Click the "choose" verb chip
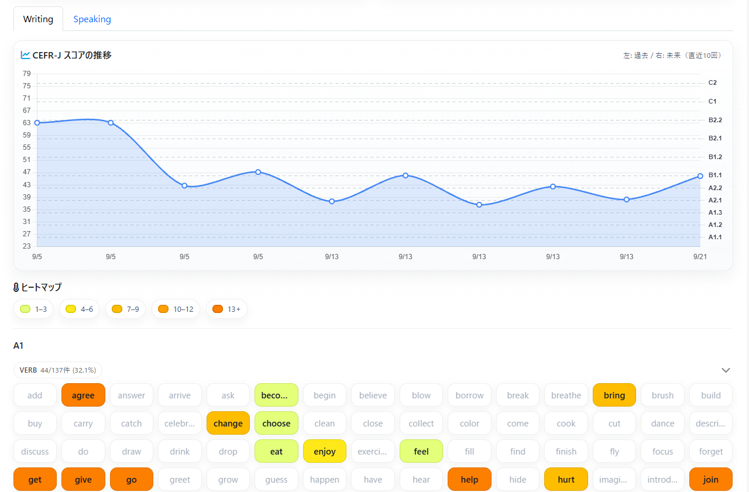The image size is (749, 492). pos(276,424)
